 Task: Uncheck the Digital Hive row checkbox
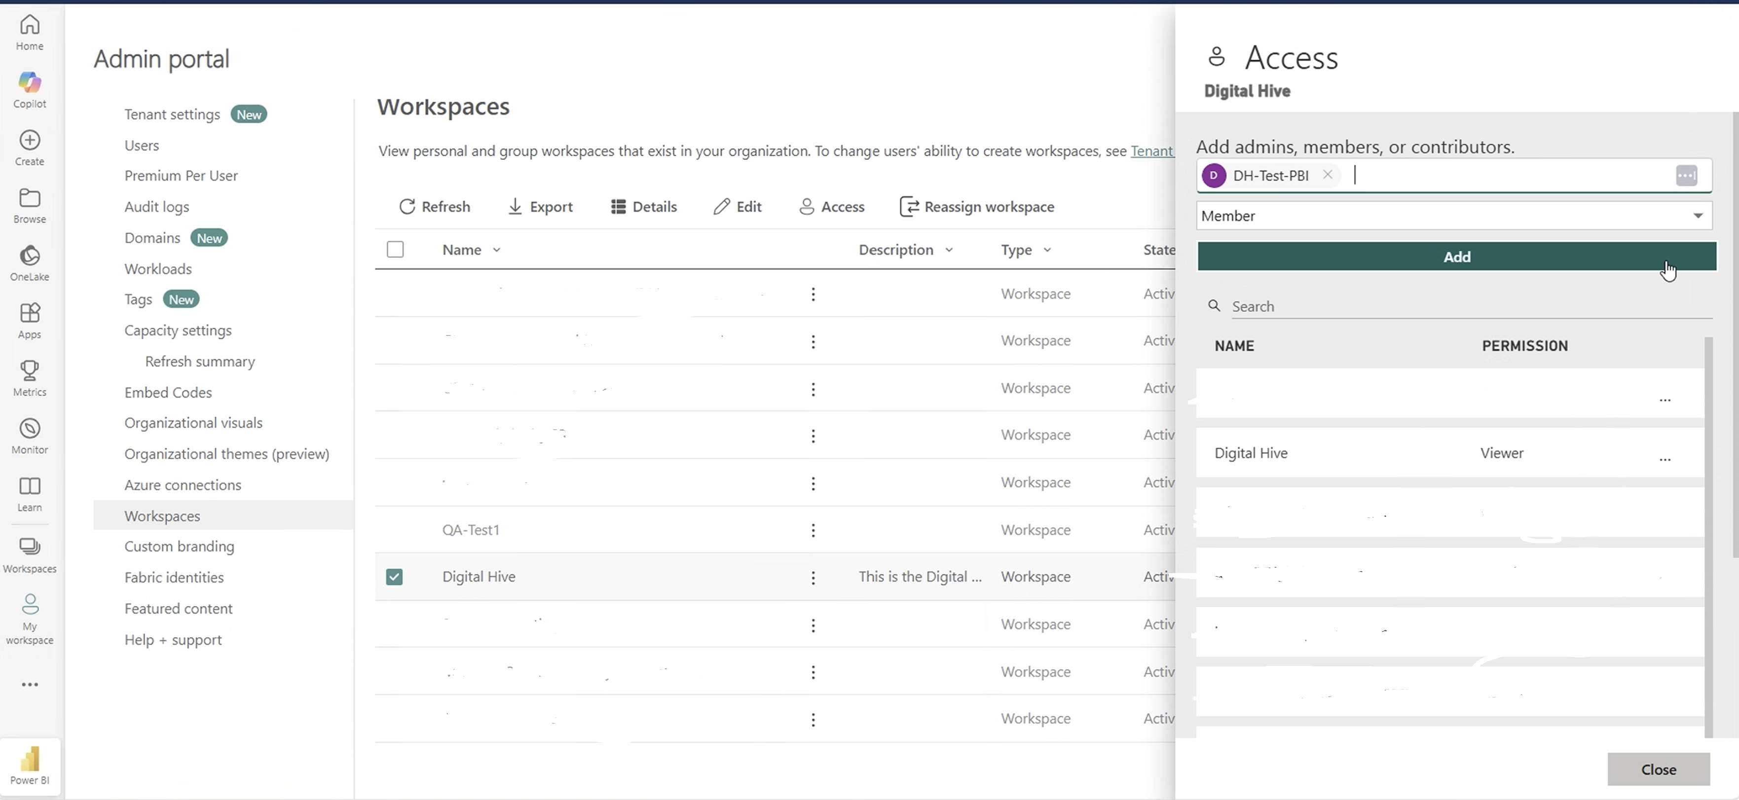(394, 577)
